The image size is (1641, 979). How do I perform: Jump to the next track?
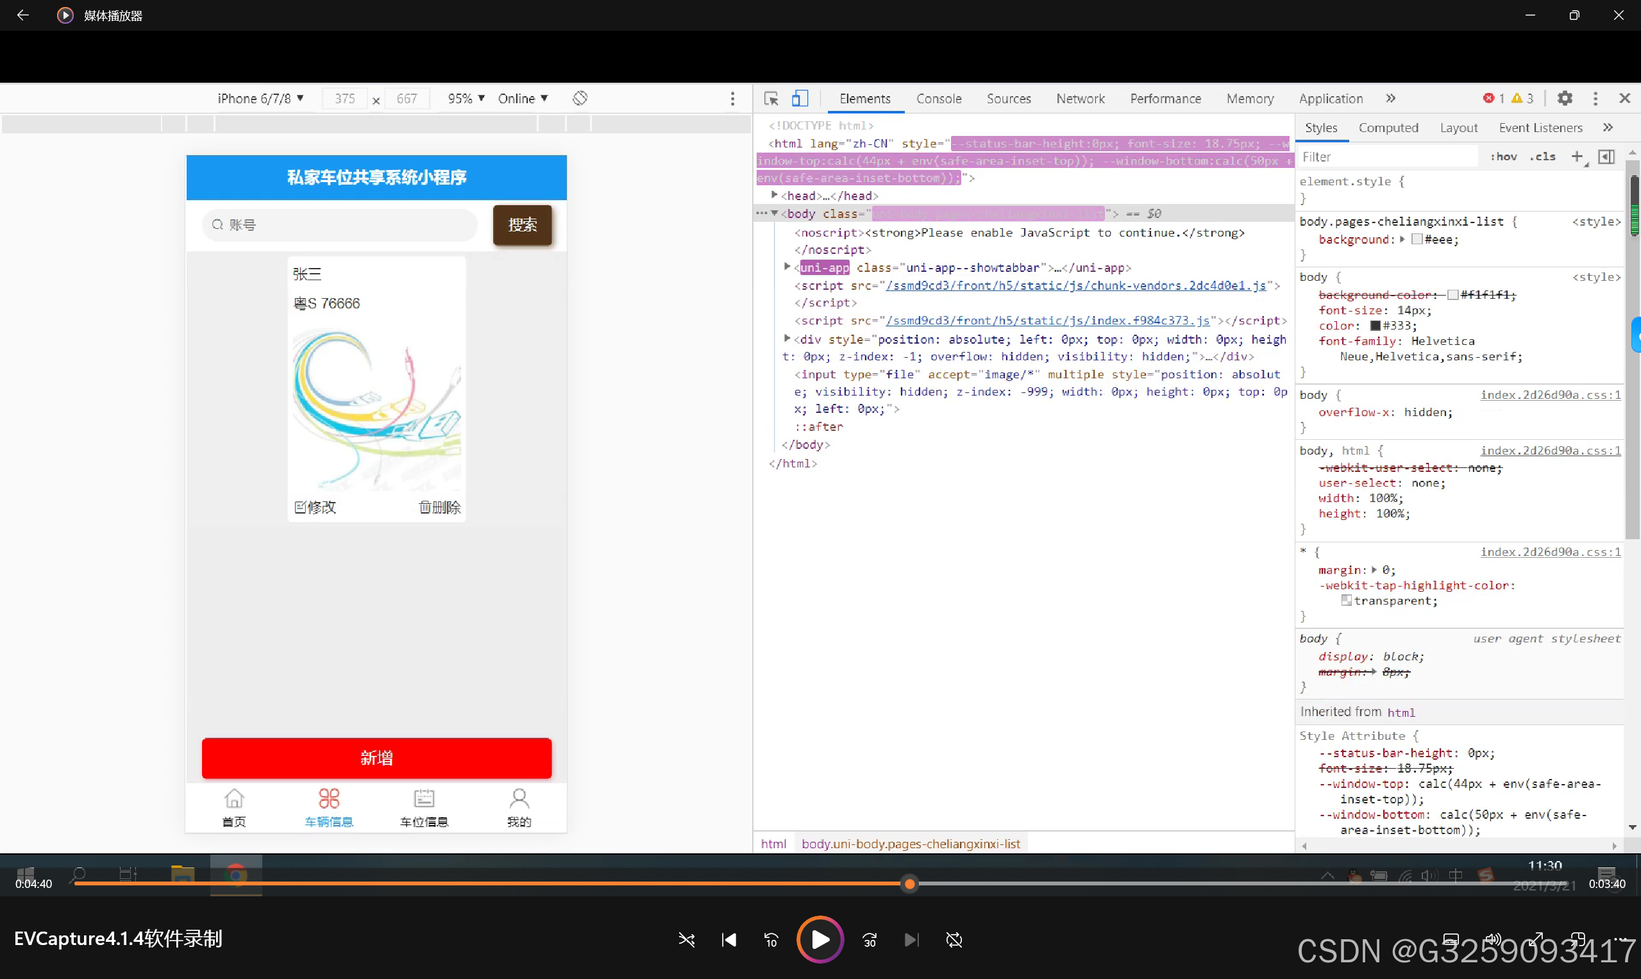click(x=911, y=939)
